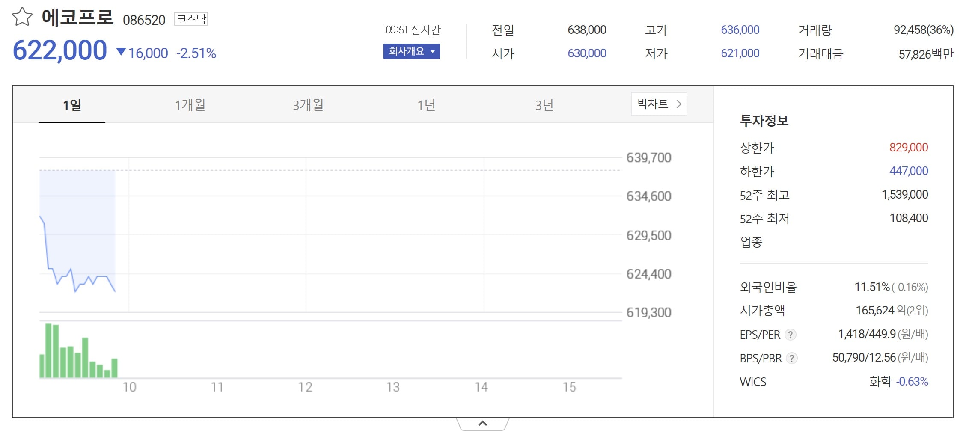This screenshot has height=436, width=969.
Task: Click the 에코프로 stock name
Action: point(77,18)
